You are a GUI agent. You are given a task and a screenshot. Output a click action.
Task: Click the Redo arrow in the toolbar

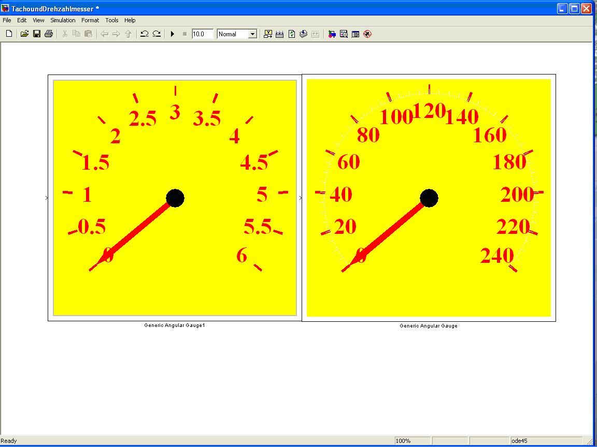point(157,34)
